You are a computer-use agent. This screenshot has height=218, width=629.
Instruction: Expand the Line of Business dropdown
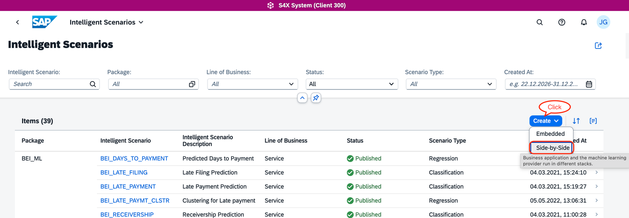point(291,84)
